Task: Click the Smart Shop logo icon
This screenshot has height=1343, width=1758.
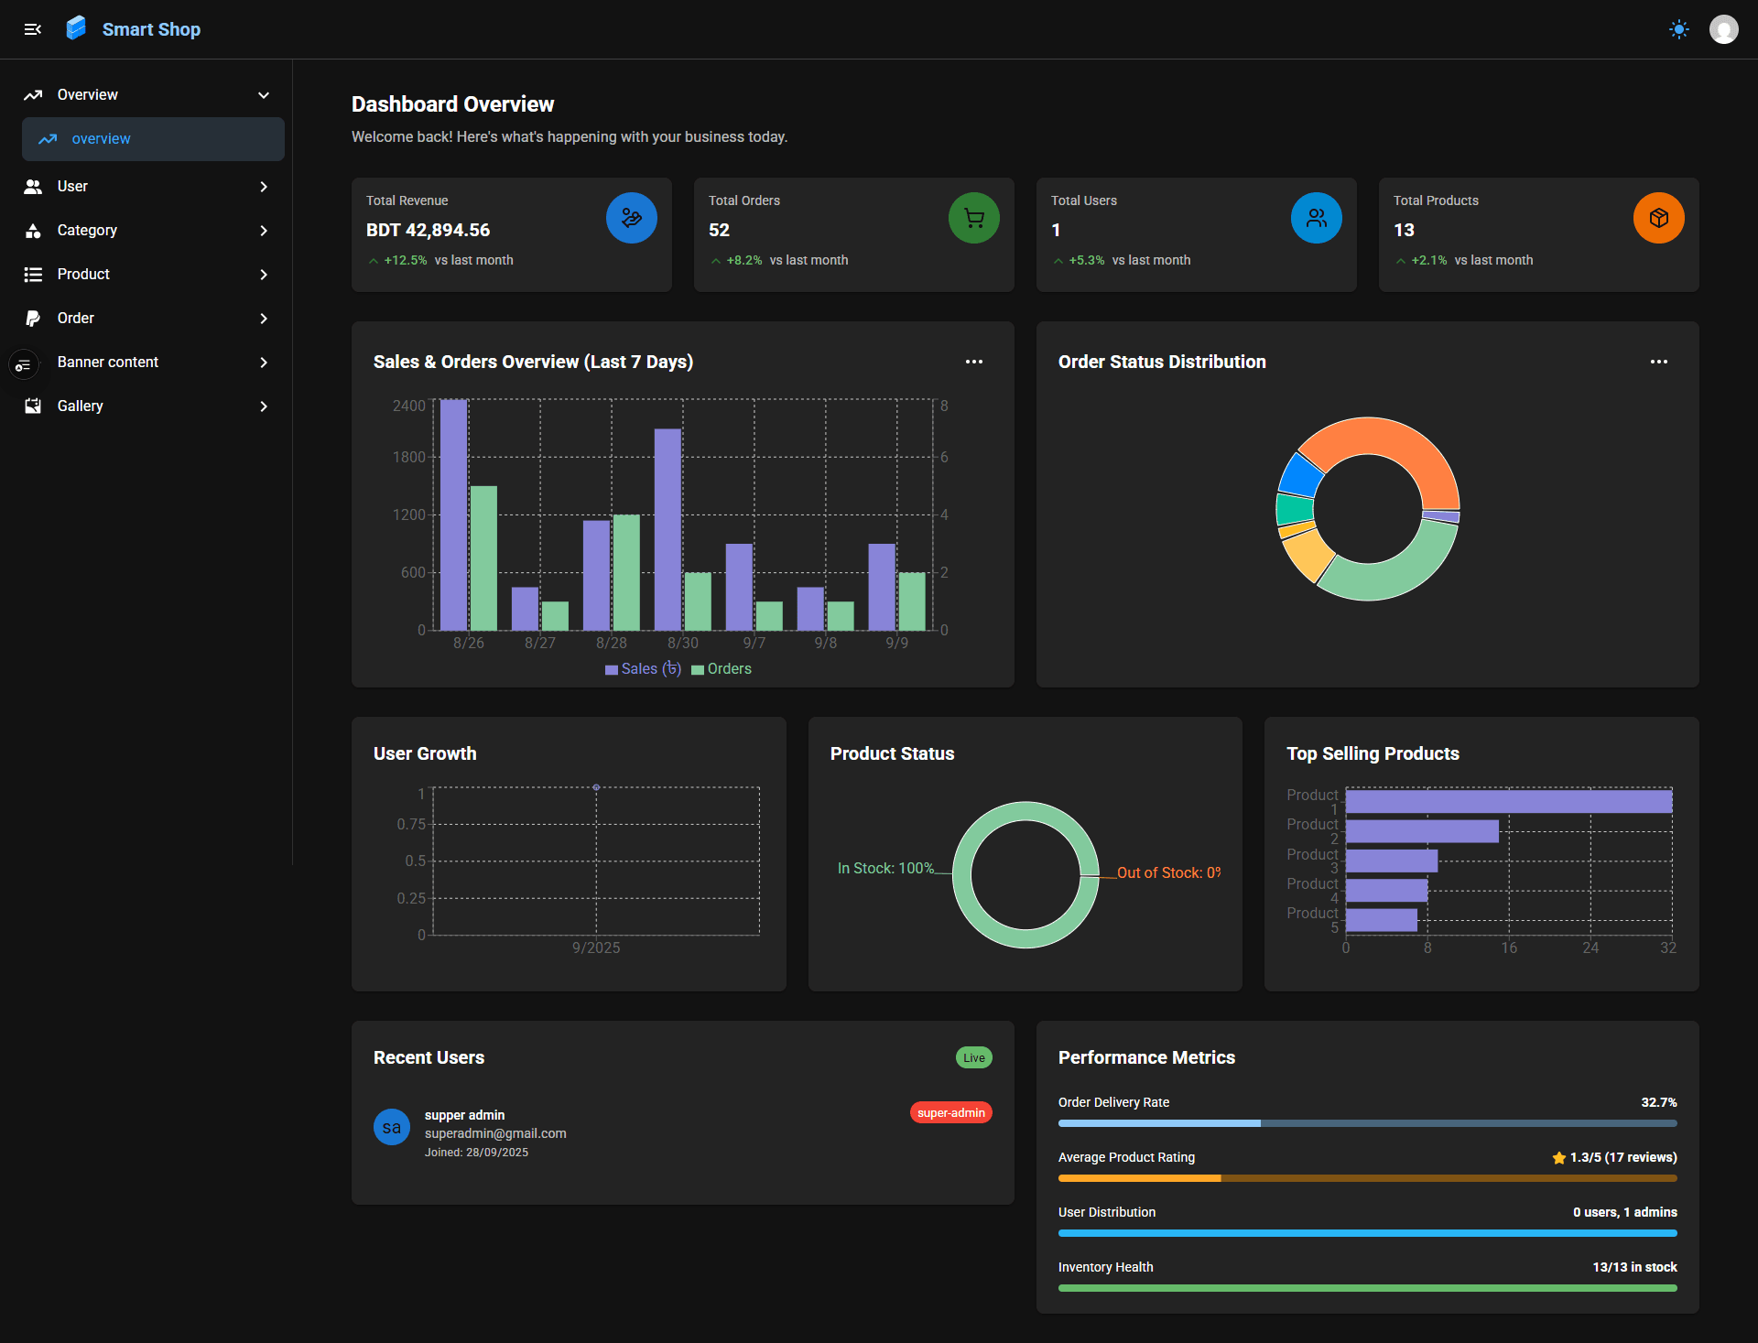Action: (x=76, y=27)
